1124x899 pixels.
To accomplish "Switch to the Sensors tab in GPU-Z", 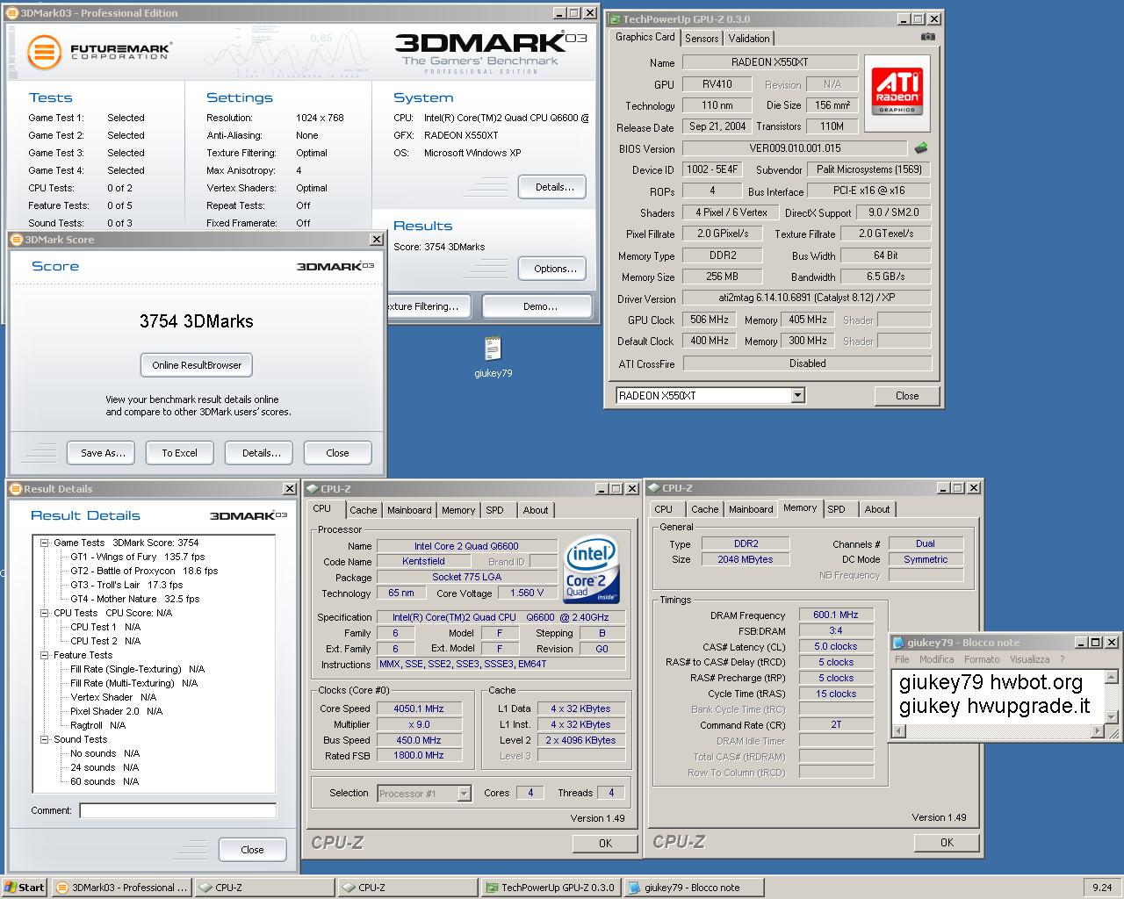I will [x=702, y=38].
